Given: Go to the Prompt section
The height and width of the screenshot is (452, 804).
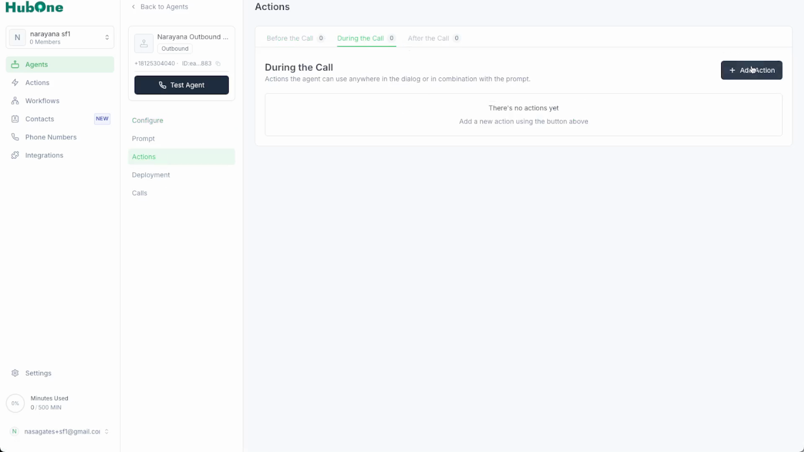Looking at the screenshot, I should click(x=181, y=139).
